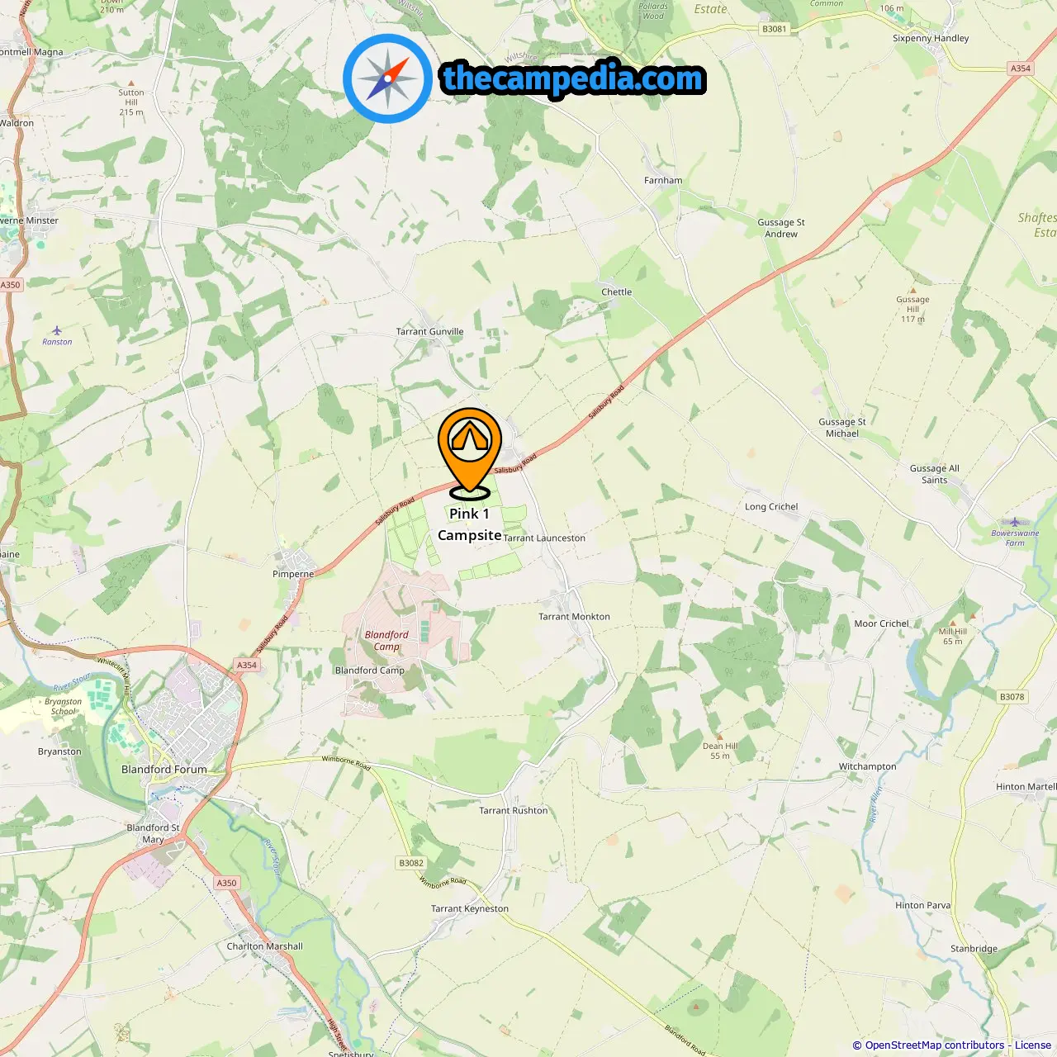The width and height of the screenshot is (1057, 1057).
Task: Click the B3081 road shield
Action: pos(775,29)
